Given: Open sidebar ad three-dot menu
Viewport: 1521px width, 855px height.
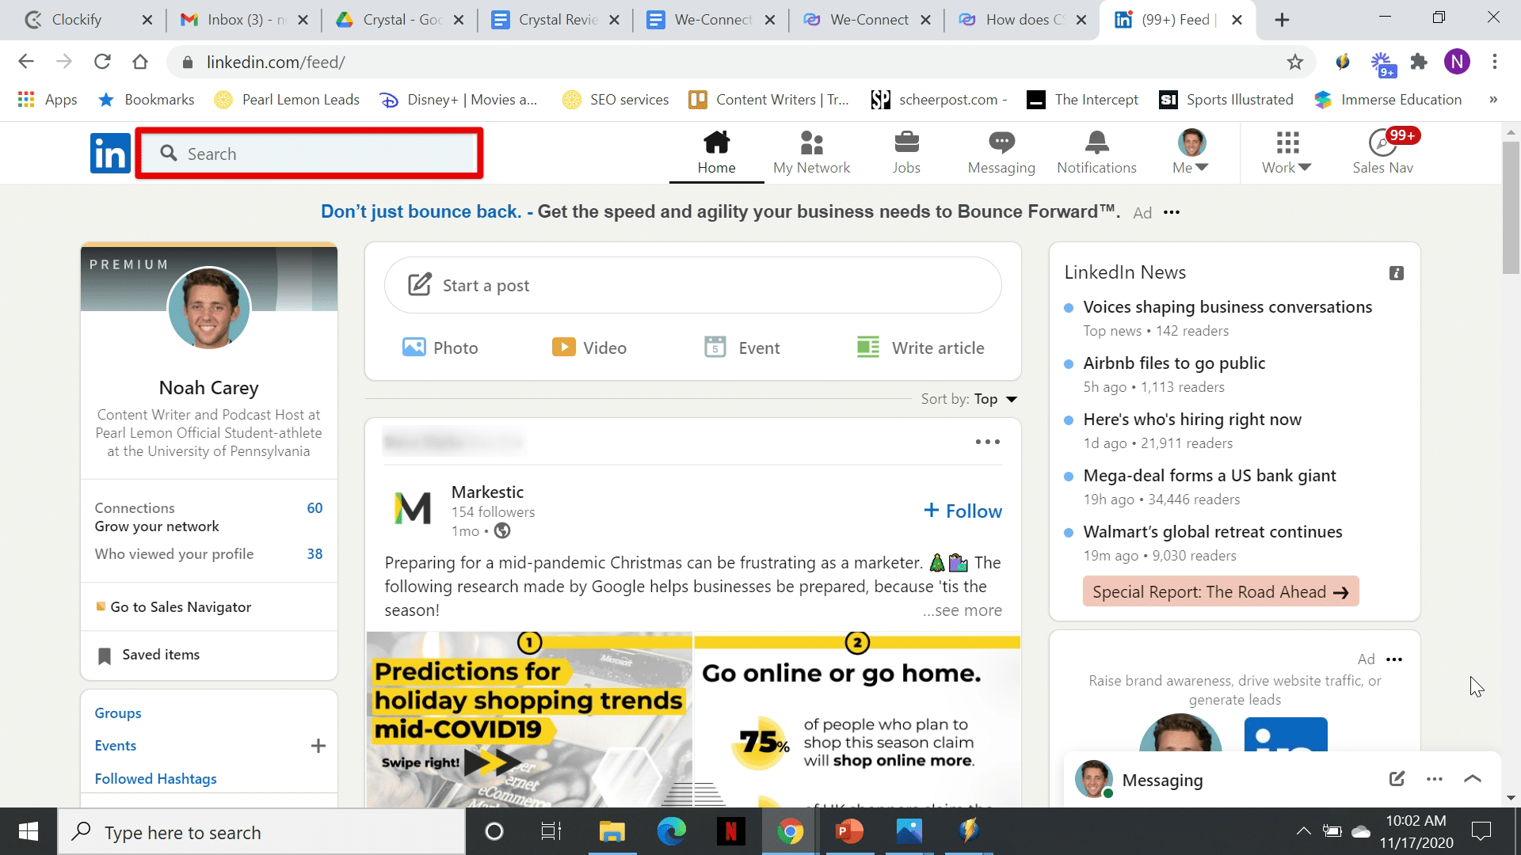Looking at the screenshot, I should (1394, 659).
